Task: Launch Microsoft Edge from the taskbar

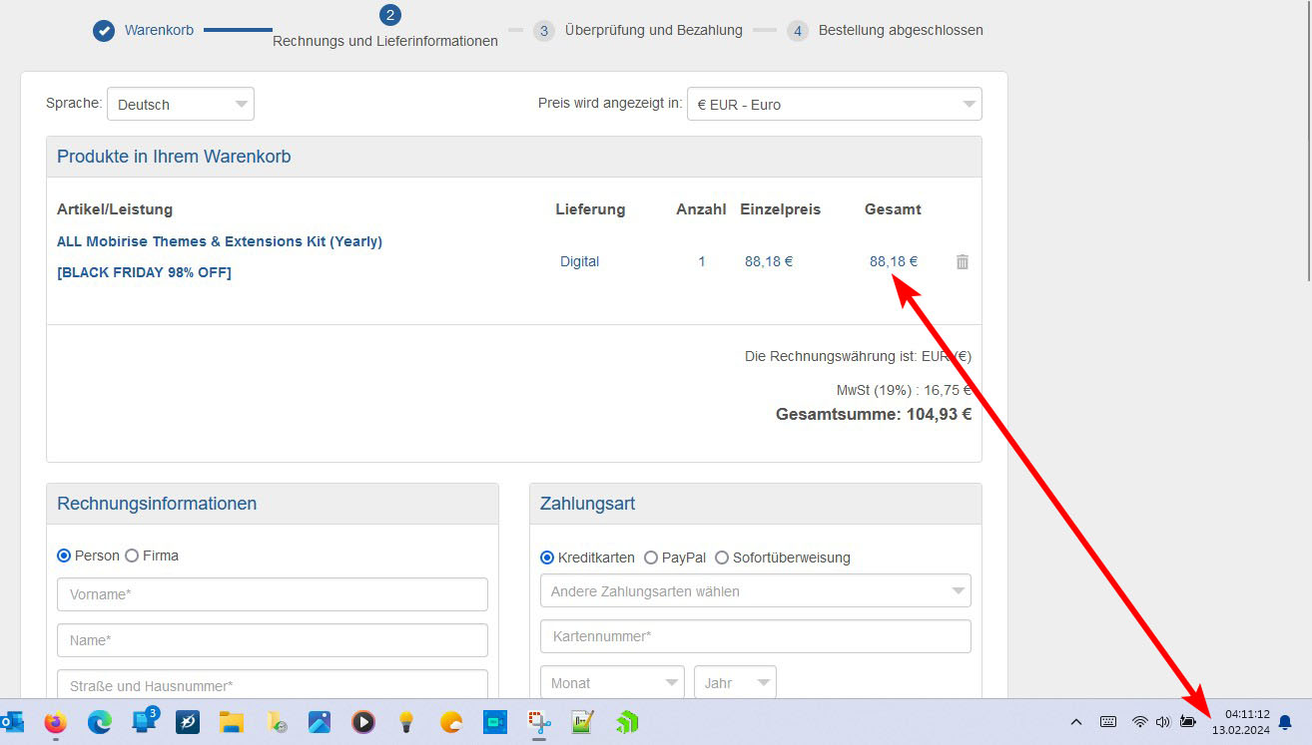Action: pos(100,722)
